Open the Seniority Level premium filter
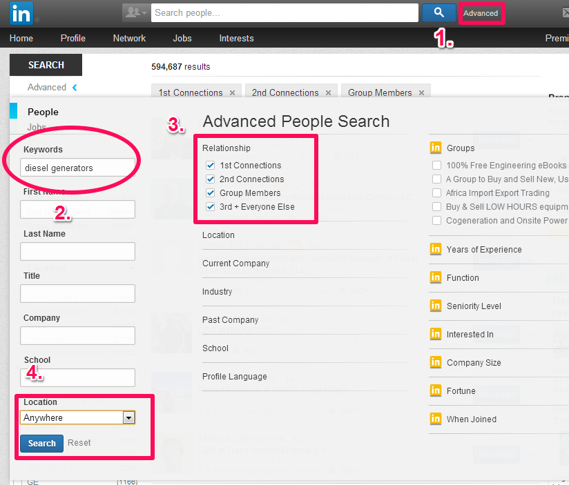Screen dimensions: 569x485 point(474,306)
